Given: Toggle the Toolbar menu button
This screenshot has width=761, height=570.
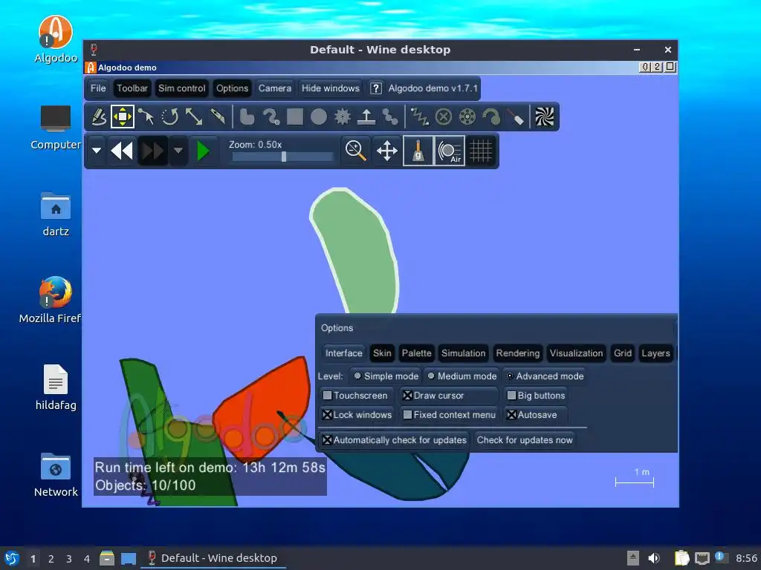Looking at the screenshot, I should click(x=132, y=88).
